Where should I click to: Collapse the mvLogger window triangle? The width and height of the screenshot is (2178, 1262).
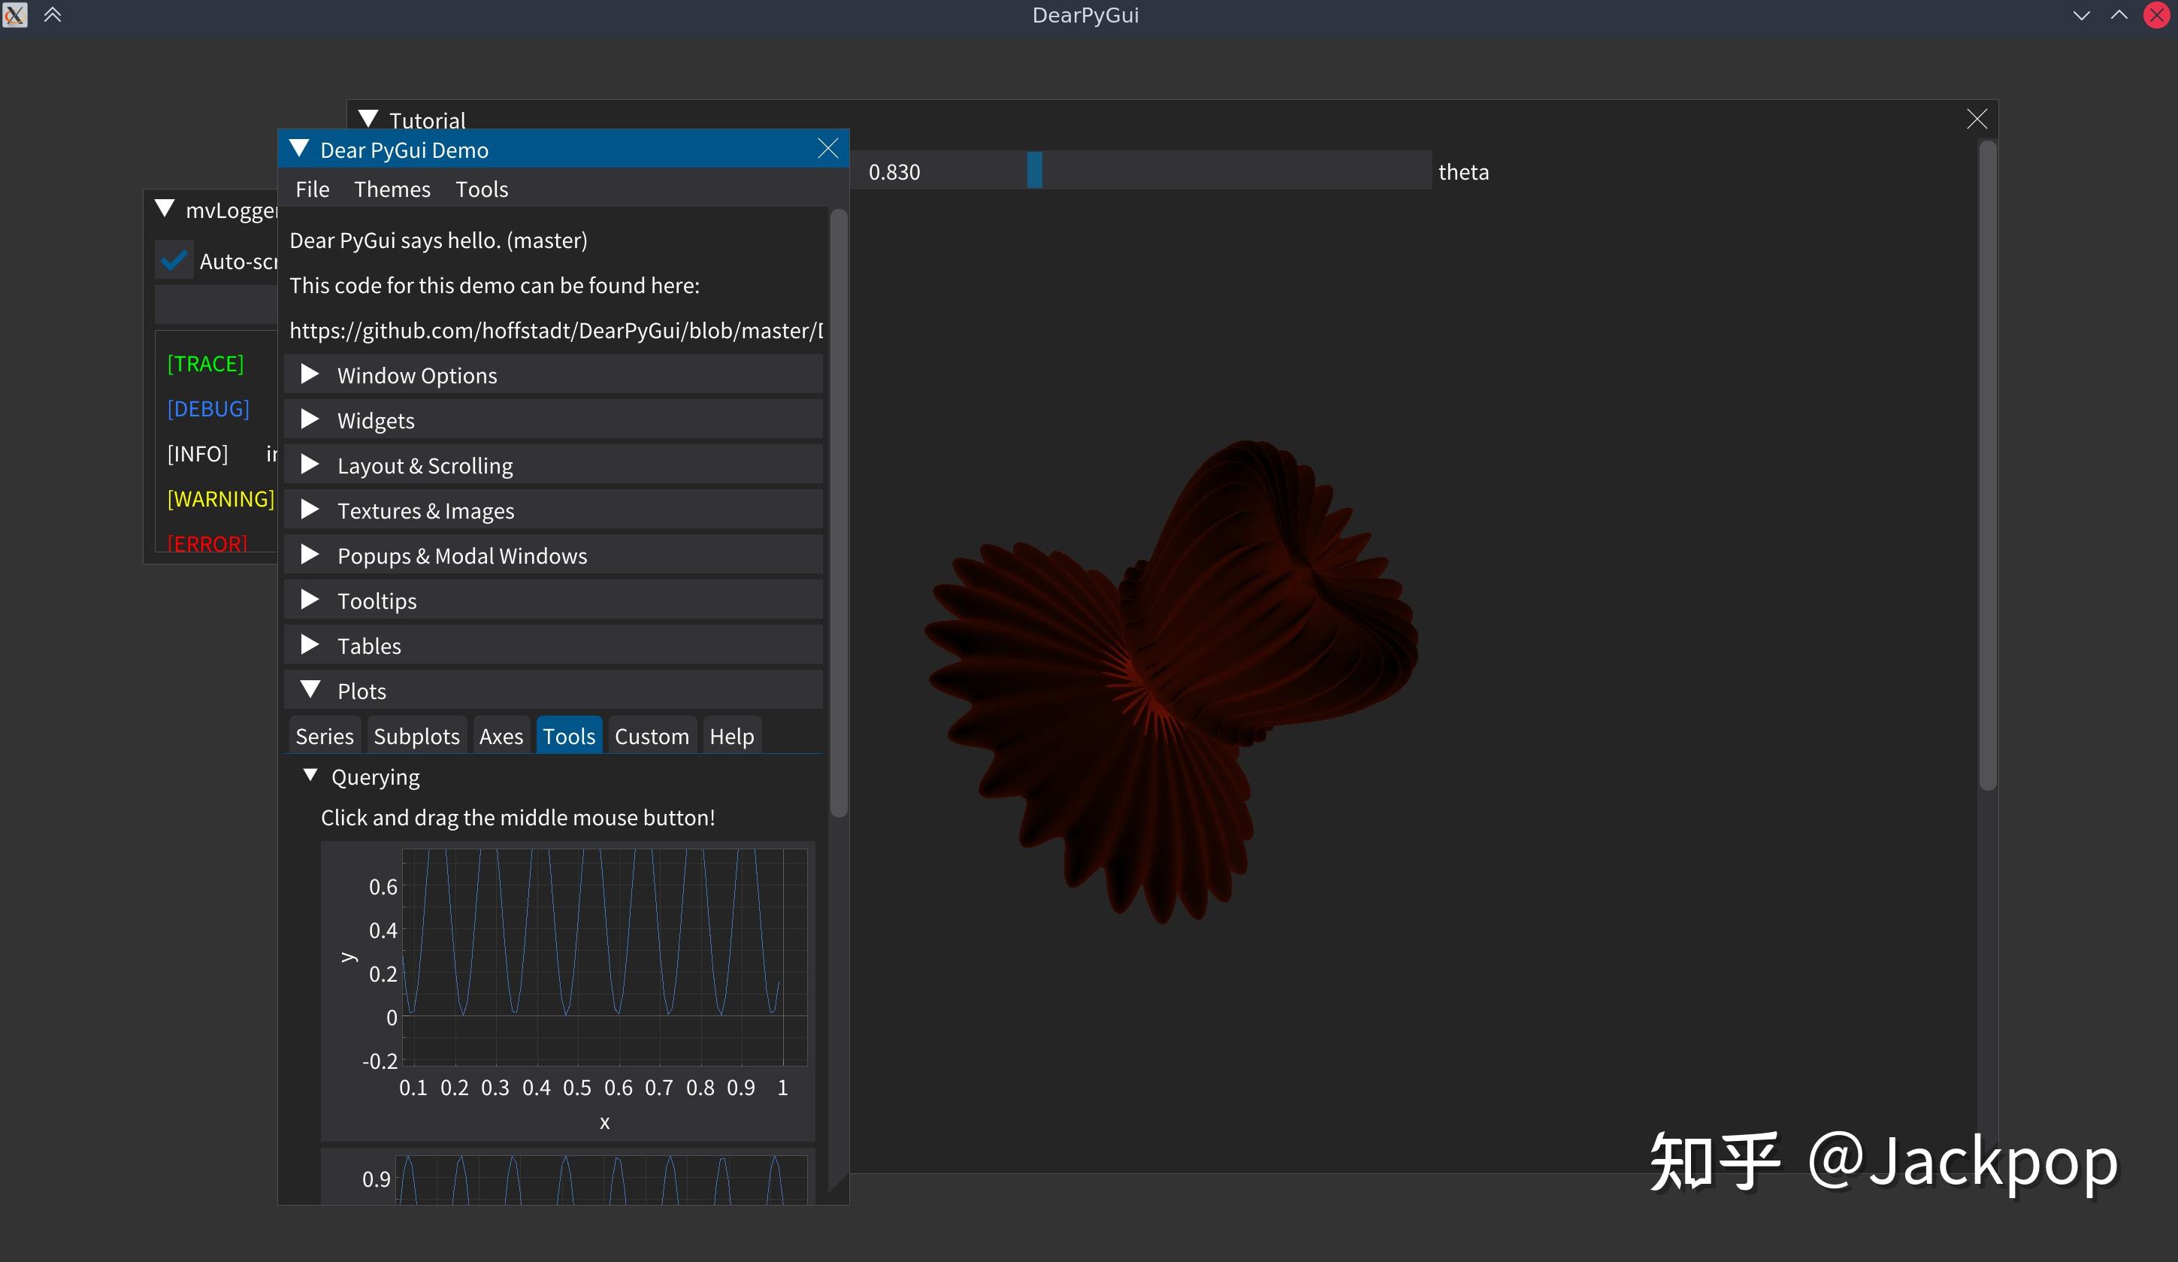tap(164, 209)
